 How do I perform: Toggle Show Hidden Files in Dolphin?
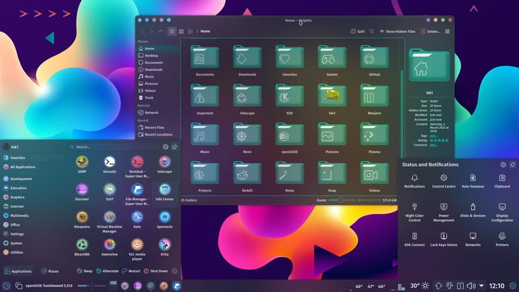[397, 32]
